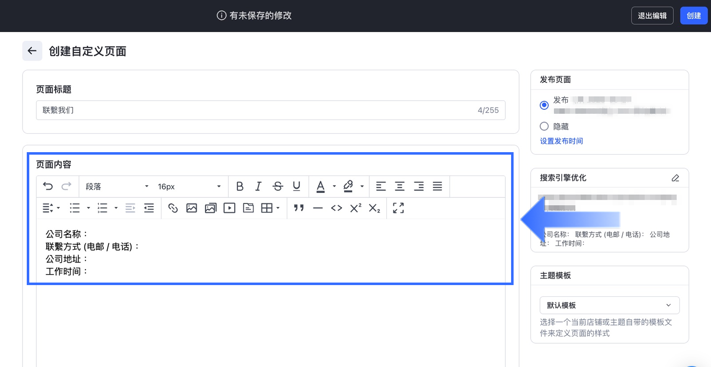711x367 pixels.
Task: Focus the 页面标题 input field
Action: (x=271, y=110)
